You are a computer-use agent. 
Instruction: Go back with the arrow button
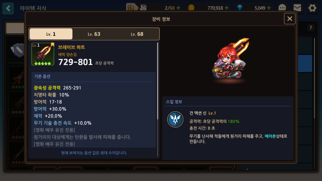point(8,8)
